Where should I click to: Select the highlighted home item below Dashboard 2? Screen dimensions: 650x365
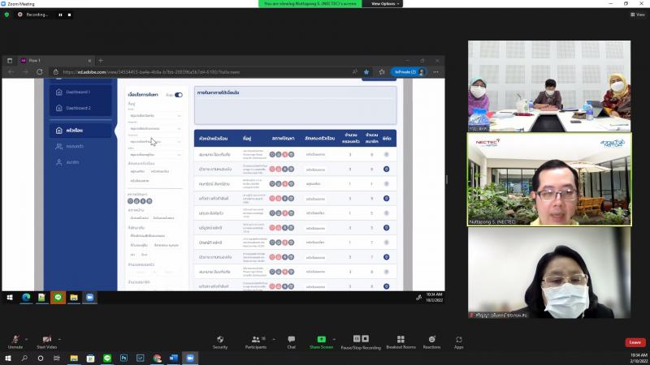[x=80, y=130]
